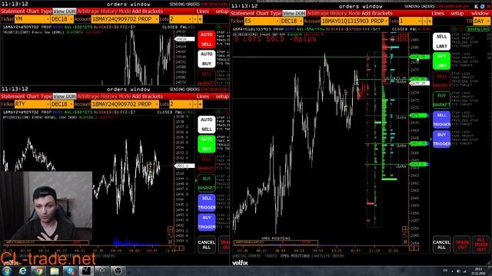Click SELL TRIGGER in the ES window
Viewport: 492px width, 276px height.
point(441,120)
